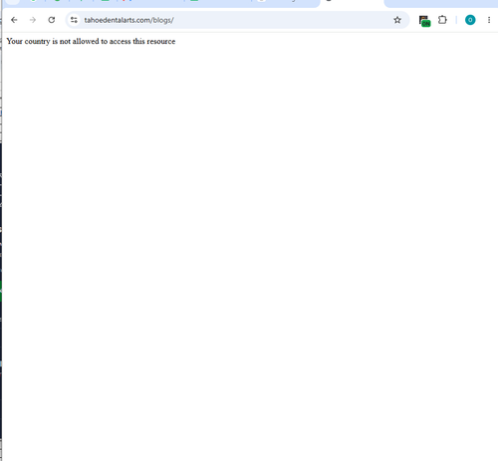View site information icon in address bar
The height and width of the screenshot is (461, 498).
click(74, 20)
